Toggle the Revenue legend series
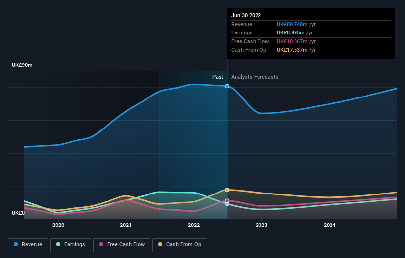The height and width of the screenshot is (258, 405). pyautogui.click(x=28, y=245)
